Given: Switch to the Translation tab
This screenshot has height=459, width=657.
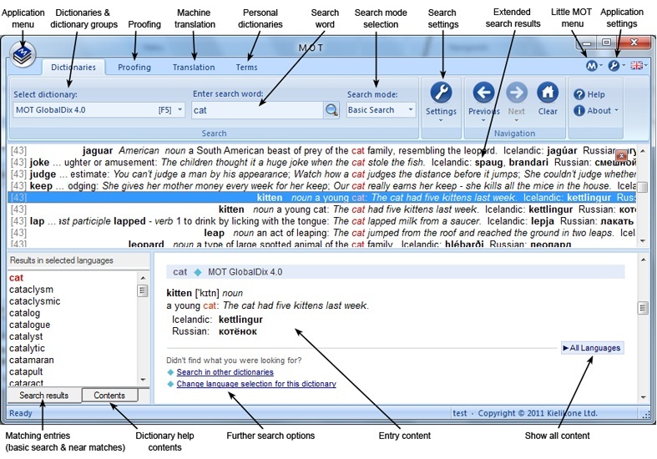Looking at the screenshot, I should pyautogui.click(x=194, y=68).
